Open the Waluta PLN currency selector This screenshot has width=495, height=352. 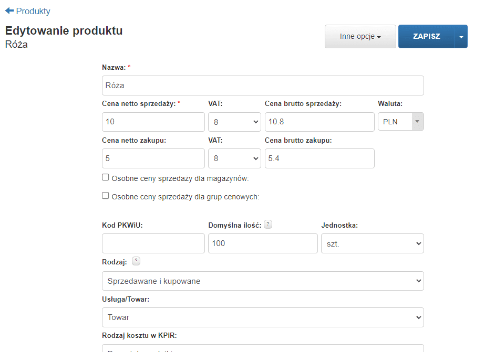[x=400, y=122]
